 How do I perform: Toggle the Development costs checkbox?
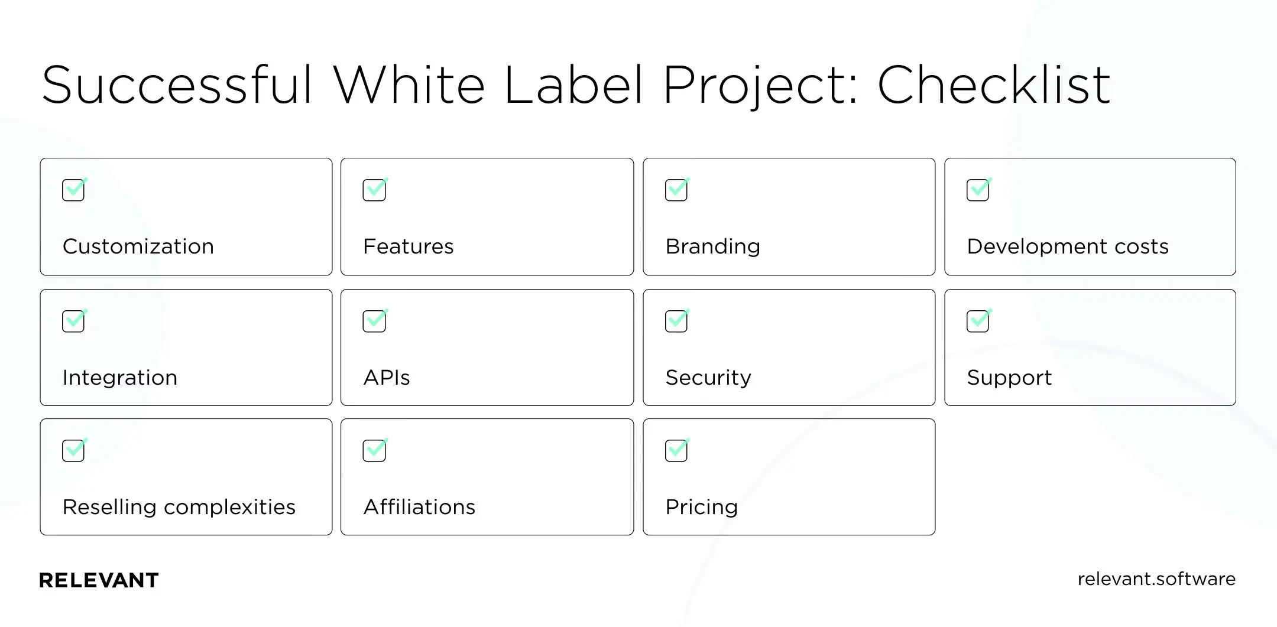978,190
